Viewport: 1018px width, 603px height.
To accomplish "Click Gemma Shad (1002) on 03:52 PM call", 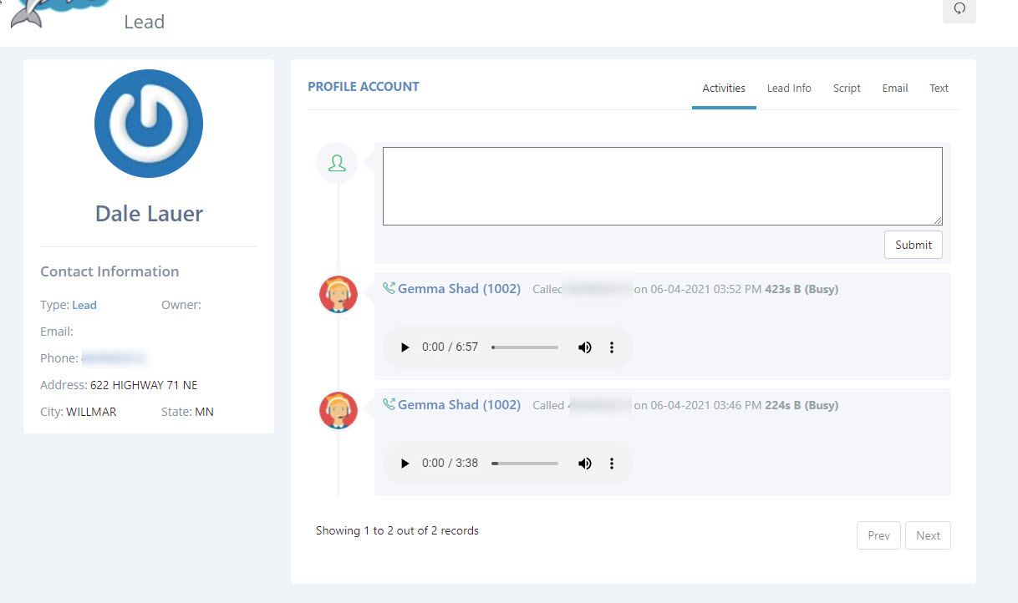I will pyautogui.click(x=459, y=289).
